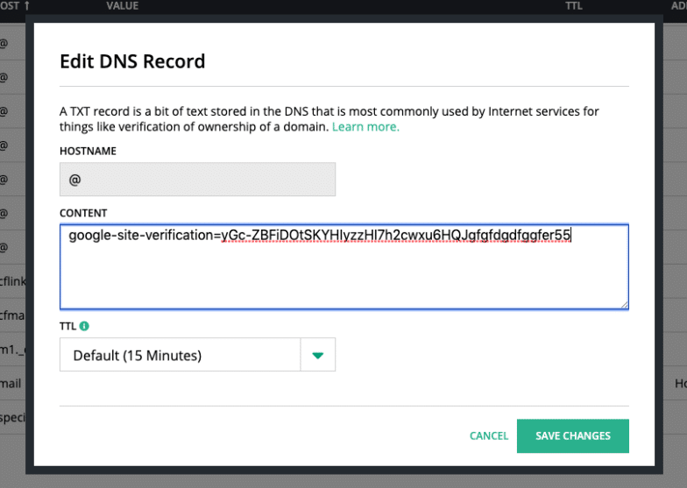Click the green TTL info icon

pos(85,326)
